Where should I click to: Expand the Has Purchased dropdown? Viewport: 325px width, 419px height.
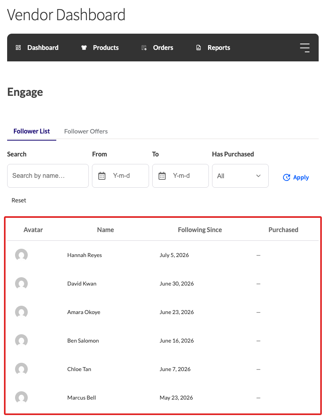tap(240, 176)
